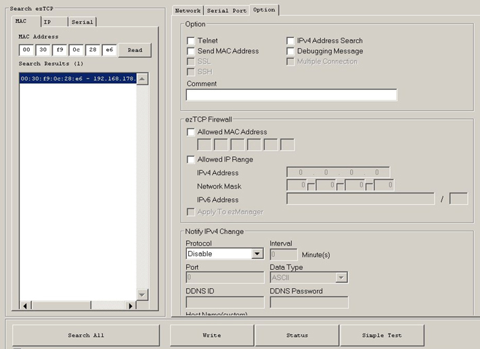Click the Write button
480x349 pixels.
tap(212, 335)
